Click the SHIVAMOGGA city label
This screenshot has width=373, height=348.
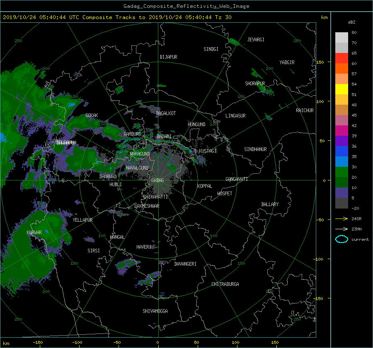(x=155, y=311)
